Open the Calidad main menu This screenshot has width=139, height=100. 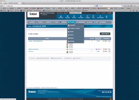coord(89,22)
